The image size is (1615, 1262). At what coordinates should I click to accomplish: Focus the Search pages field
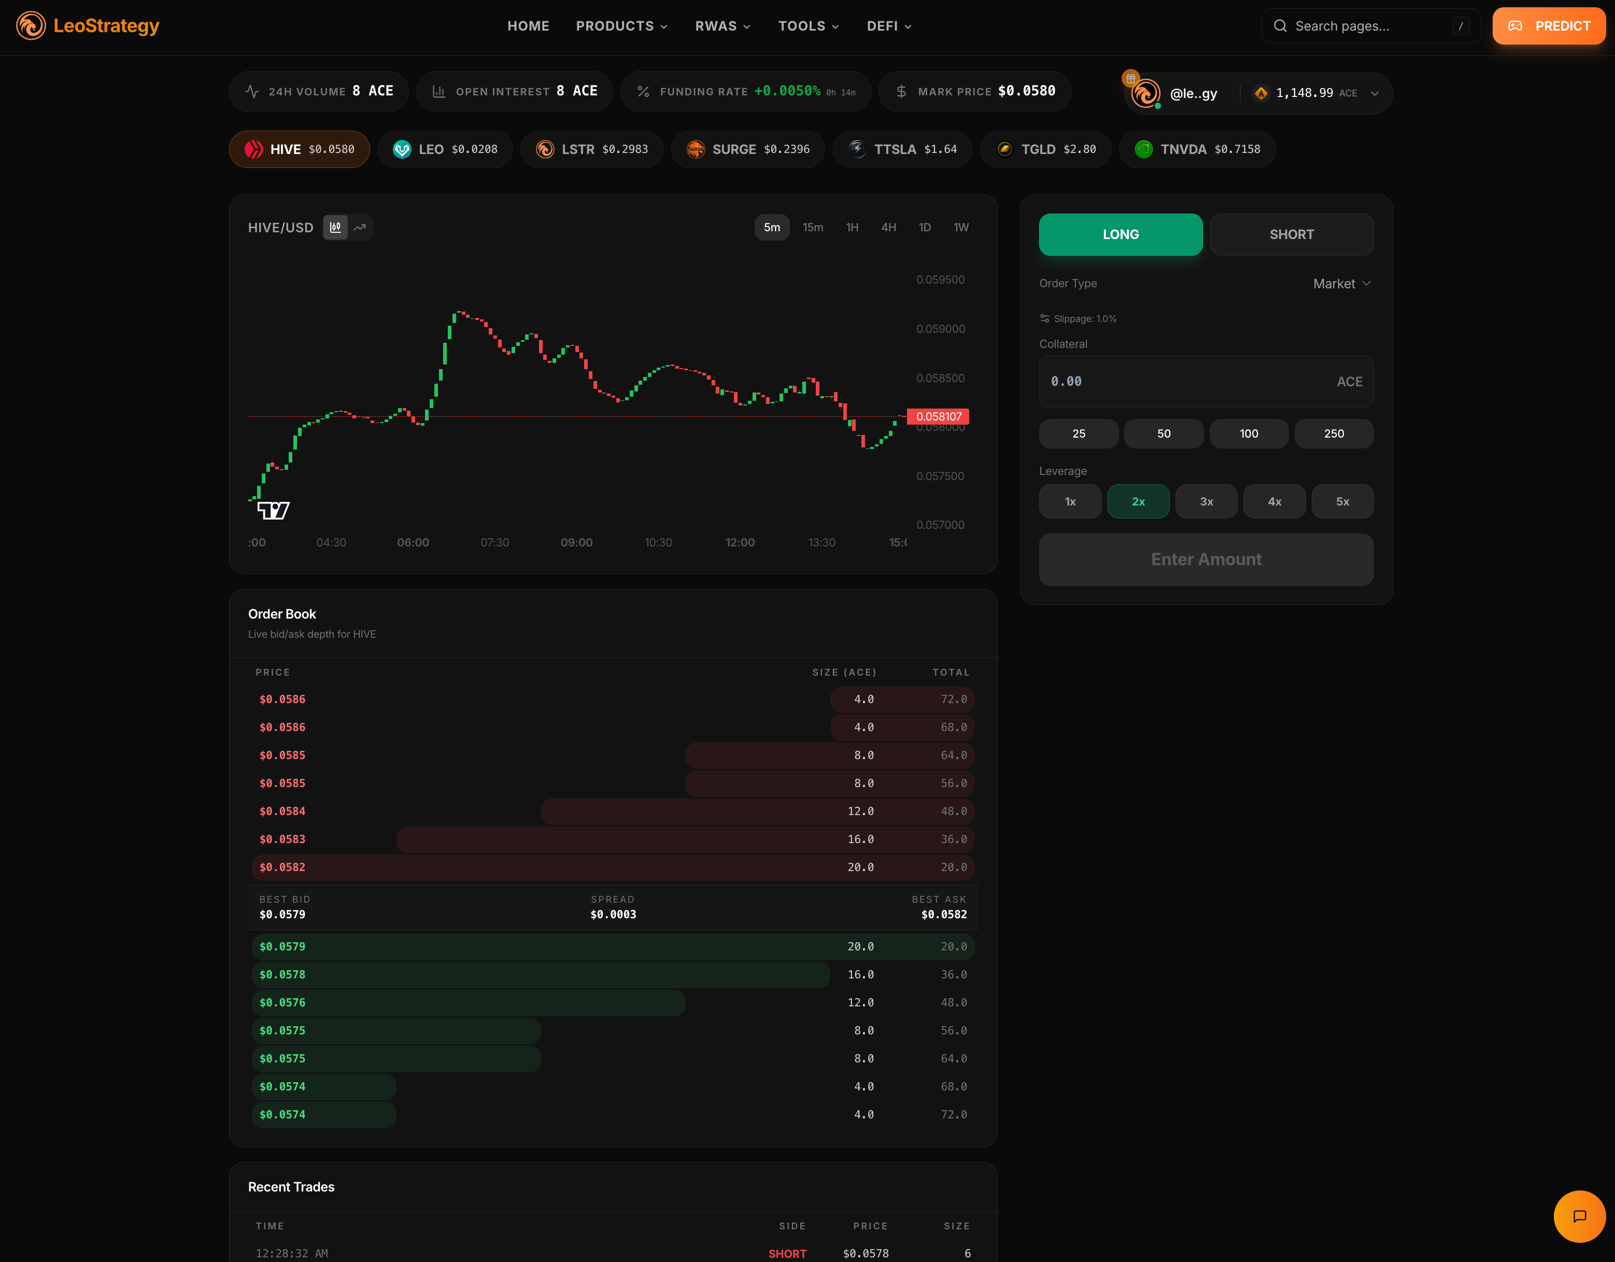(1371, 26)
